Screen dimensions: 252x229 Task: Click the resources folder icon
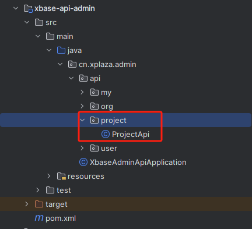tap(61, 177)
